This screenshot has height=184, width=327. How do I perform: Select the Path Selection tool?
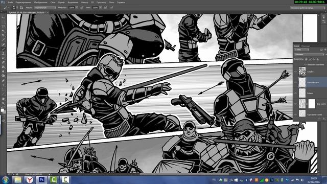4,89
